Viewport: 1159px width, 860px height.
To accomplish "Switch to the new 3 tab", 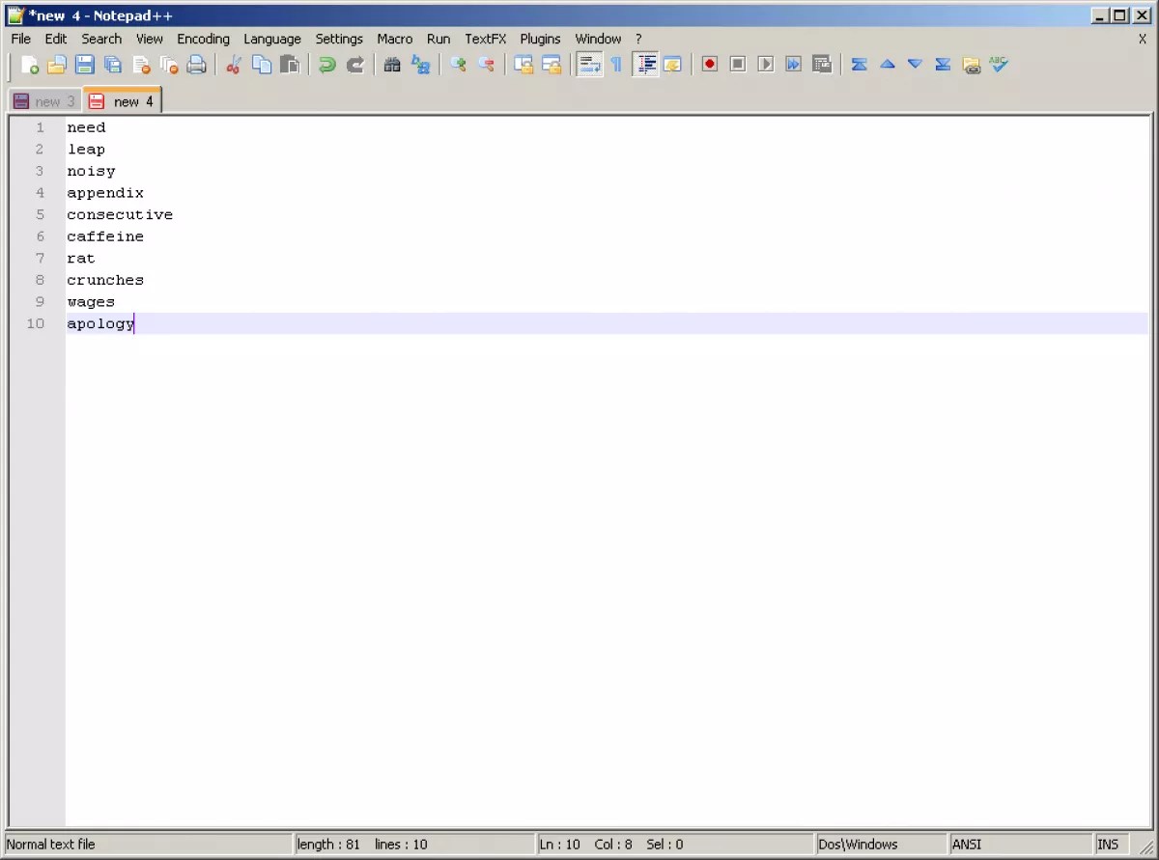I will coord(43,100).
